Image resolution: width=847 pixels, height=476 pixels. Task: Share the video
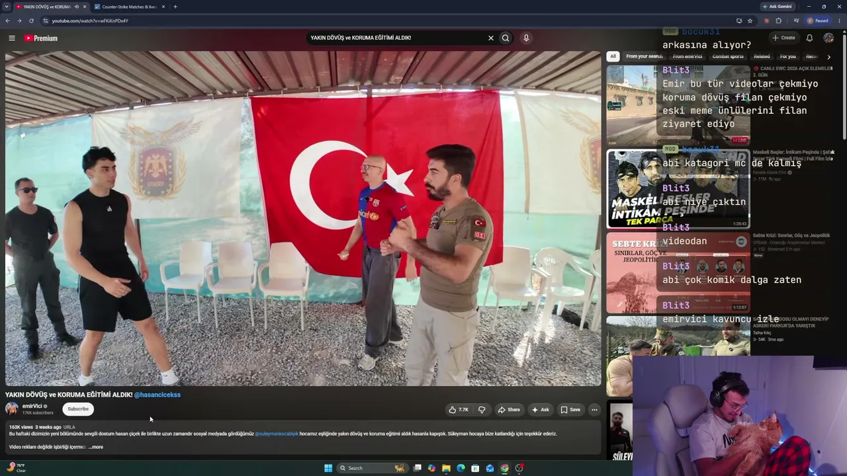[x=509, y=410]
